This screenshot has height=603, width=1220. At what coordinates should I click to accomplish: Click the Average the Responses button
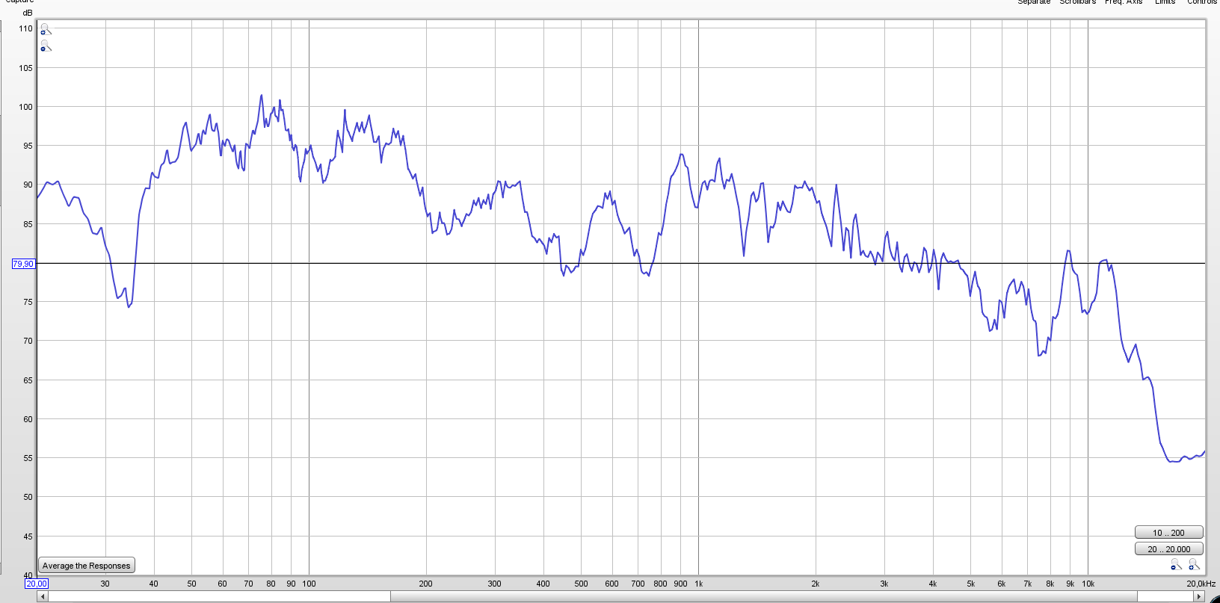pos(87,566)
